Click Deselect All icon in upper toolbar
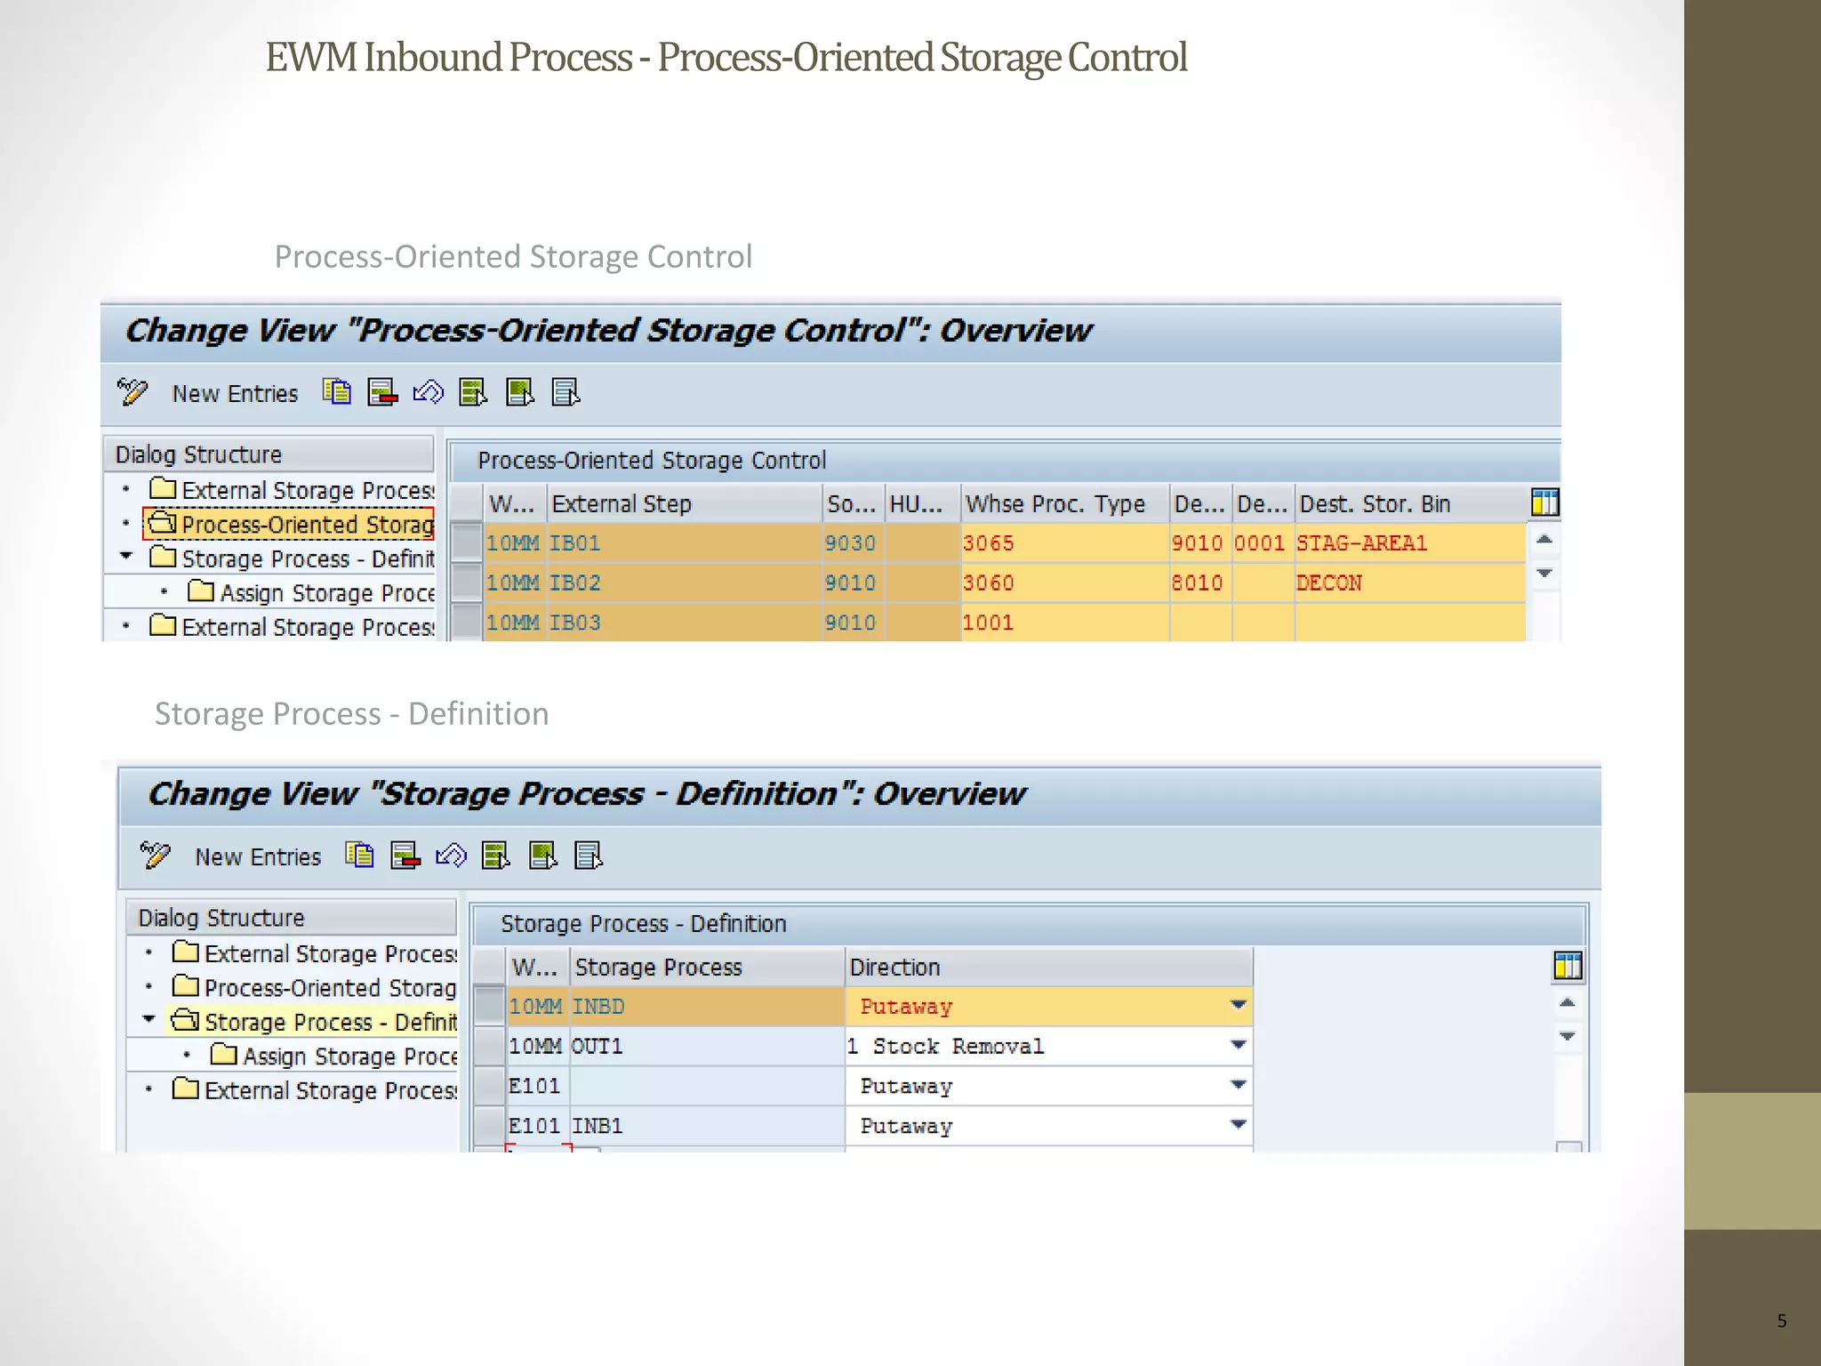 click(x=566, y=392)
